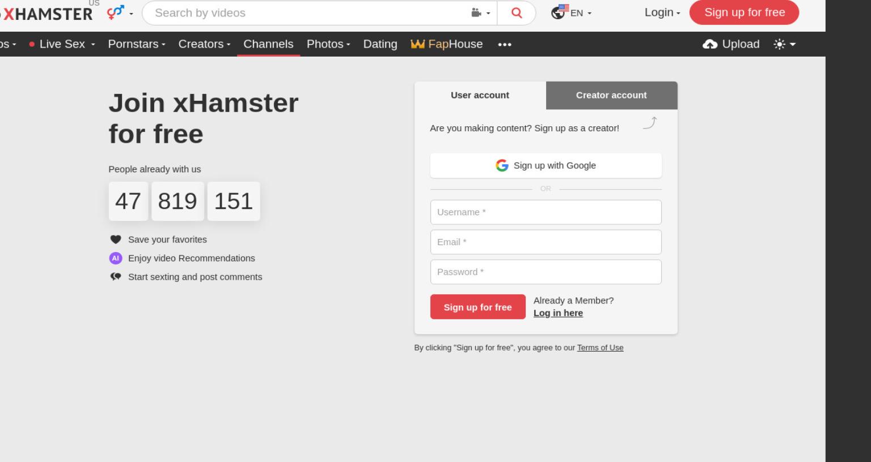Click the chat bubbles sexting icon
Viewport: 871px width, 462px height.
click(116, 277)
